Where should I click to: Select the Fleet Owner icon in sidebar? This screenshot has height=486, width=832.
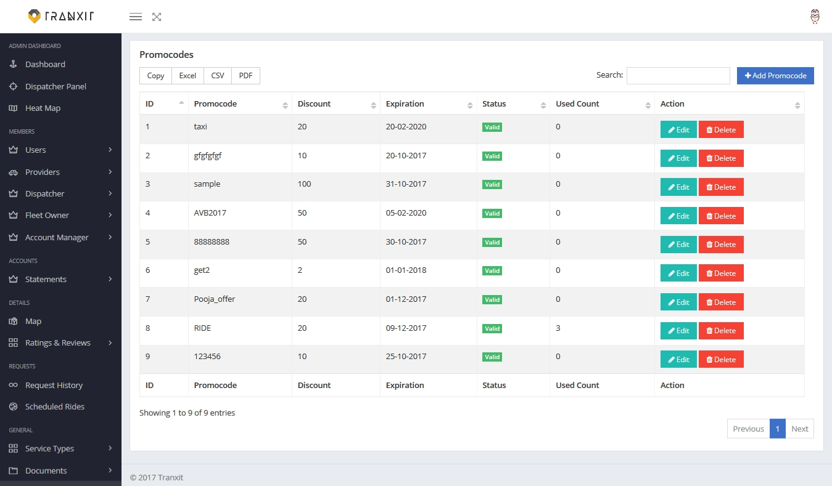click(14, 215)
